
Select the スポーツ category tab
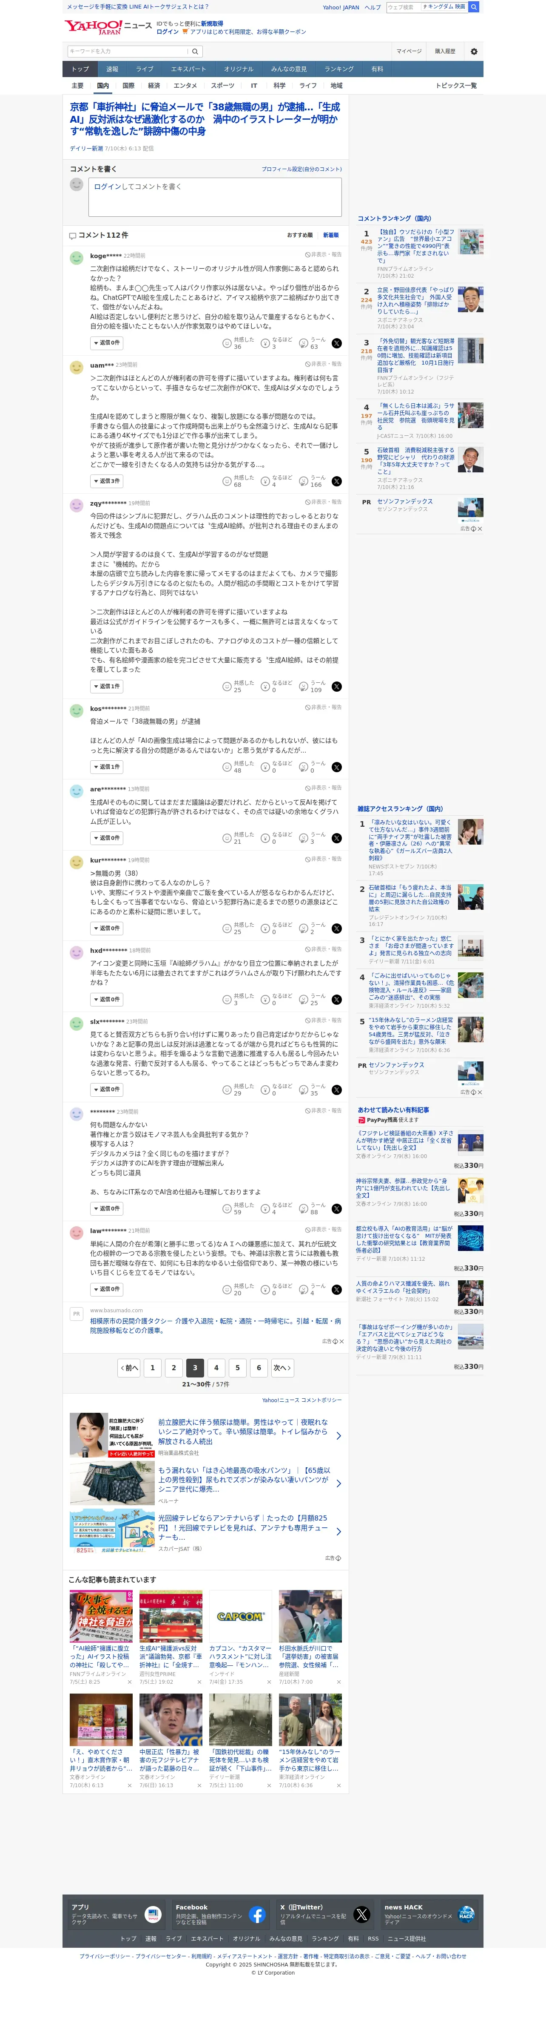pos(223,86)
